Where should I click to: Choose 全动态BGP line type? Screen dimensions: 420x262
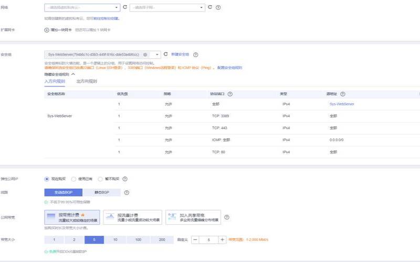click(63, 192)
